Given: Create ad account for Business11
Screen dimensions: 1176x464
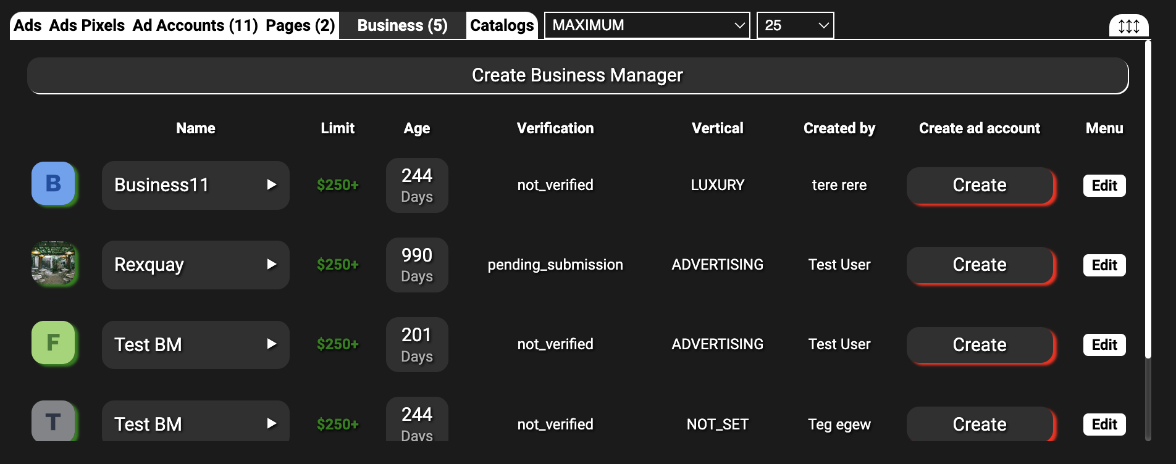Looking at the screenshot, I should tap(979, 185).
